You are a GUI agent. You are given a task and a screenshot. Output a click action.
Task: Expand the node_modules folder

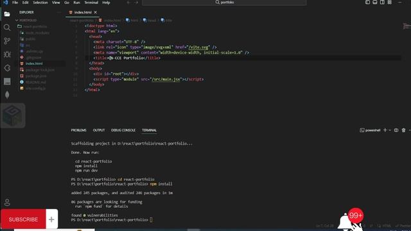tap(37, 33)
